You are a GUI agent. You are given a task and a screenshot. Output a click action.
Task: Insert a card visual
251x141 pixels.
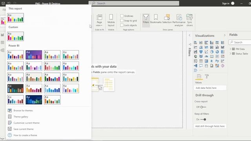[x=212, y=56]
